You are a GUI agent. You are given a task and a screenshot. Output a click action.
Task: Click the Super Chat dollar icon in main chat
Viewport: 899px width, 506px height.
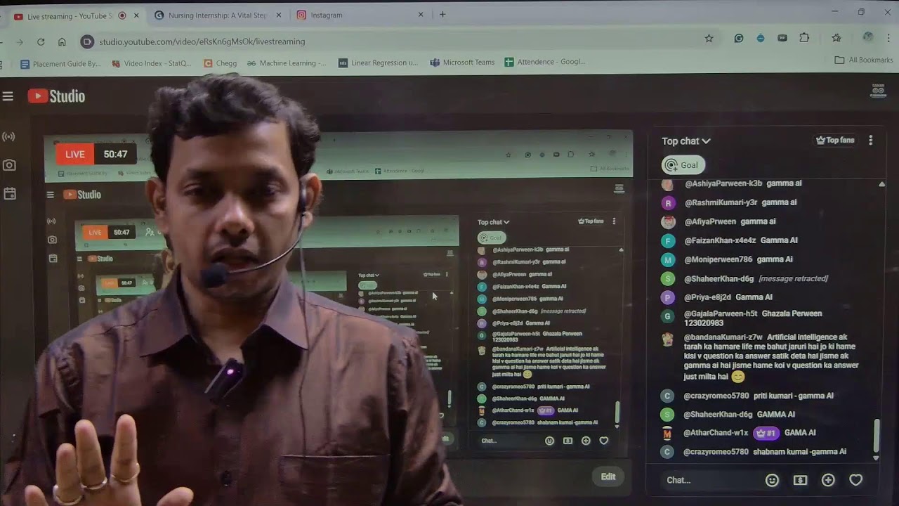[800, 480]
